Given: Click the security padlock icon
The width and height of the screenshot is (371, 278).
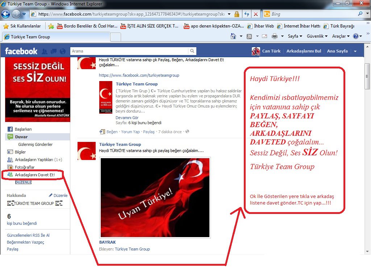Looking at the screenshot, I should tap(237, 14).
